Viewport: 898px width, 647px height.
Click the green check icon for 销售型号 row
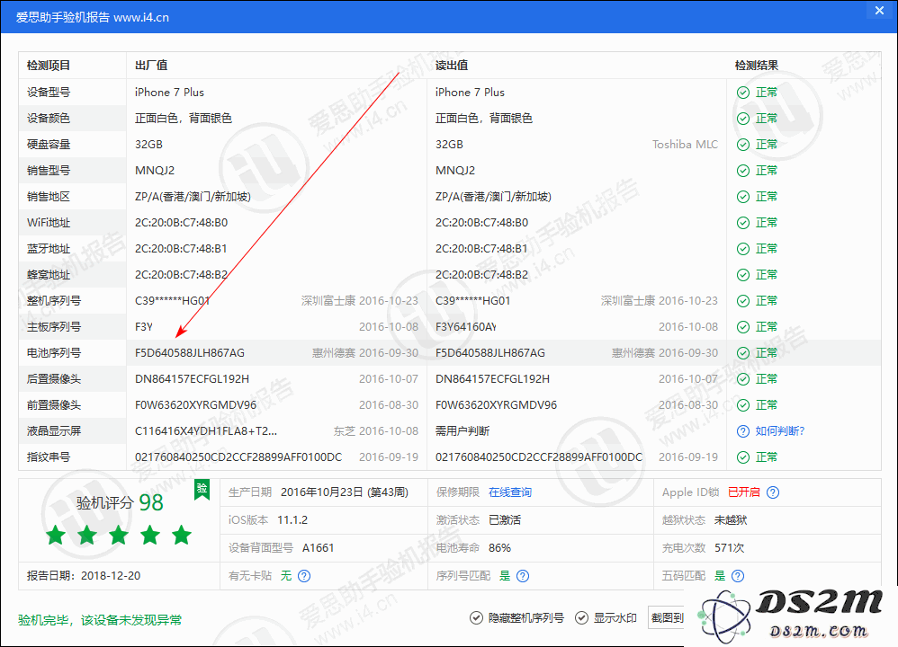click(x=743, y=171)
